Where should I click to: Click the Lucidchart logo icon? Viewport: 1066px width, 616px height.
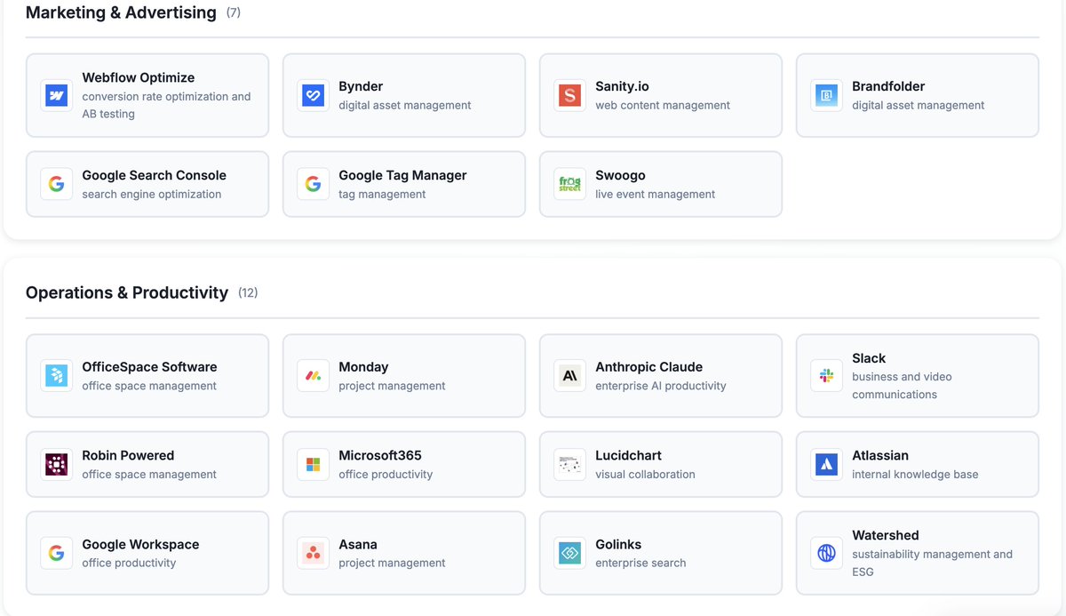tap(570, 464)
